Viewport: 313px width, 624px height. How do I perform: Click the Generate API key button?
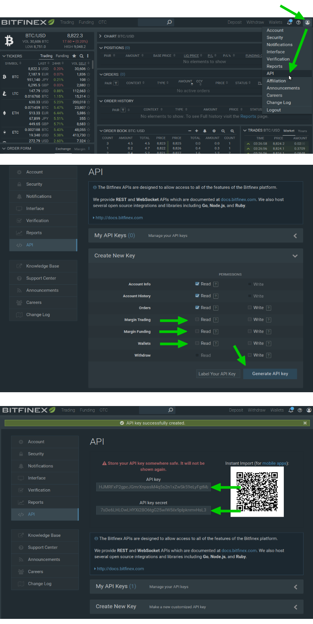point(270,374)
